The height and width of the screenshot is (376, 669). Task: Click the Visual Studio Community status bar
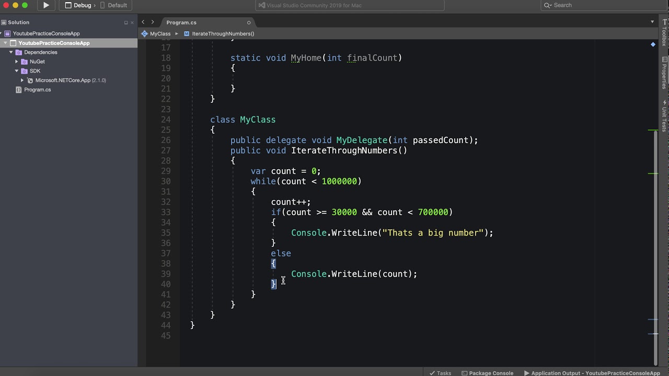[x=350, y=5]
